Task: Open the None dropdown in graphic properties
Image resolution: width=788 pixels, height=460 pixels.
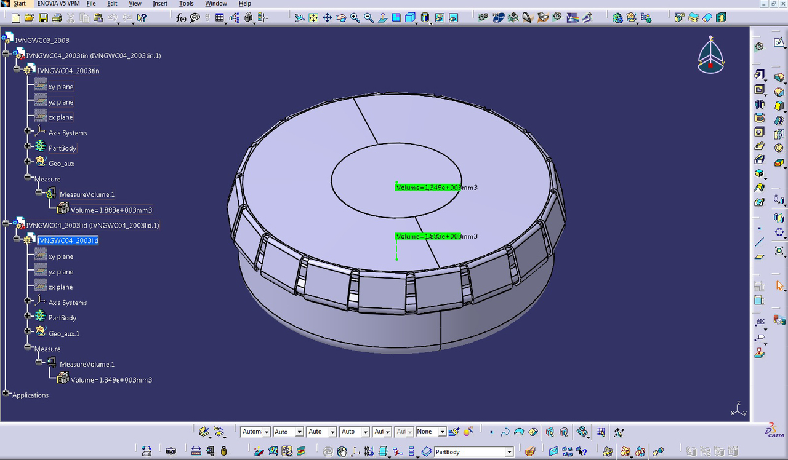Action: click(x=441, y=432)
